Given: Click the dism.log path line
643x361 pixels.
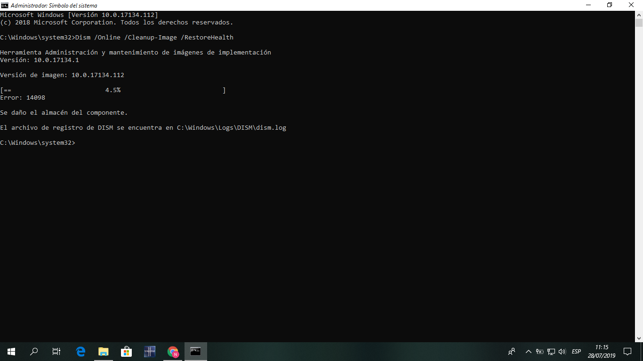Looking at the screenshot, I should click(143, 128).
